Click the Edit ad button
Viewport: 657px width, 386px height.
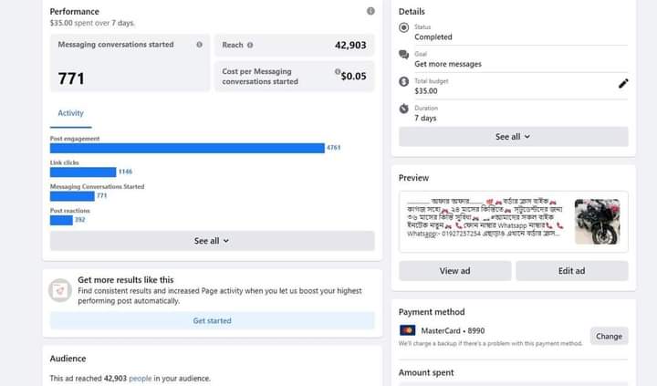click(x=571, y=271)
